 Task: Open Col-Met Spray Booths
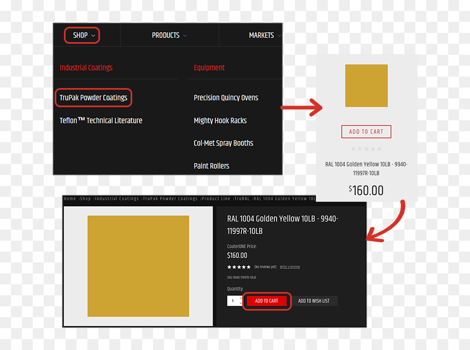224,143
